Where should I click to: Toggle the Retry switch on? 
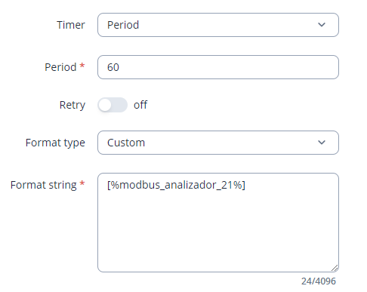(x=113, y=105)
